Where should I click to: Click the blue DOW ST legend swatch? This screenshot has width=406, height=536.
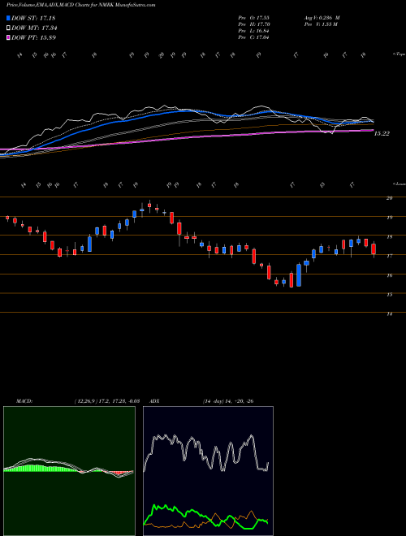(x=8, y=18)
